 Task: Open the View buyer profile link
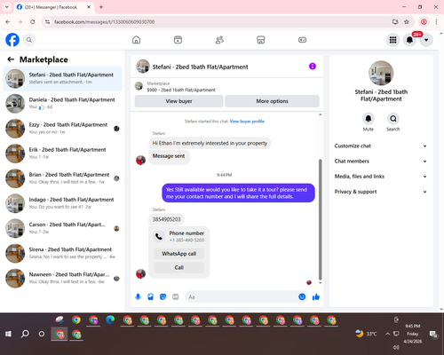pos(247,122)
